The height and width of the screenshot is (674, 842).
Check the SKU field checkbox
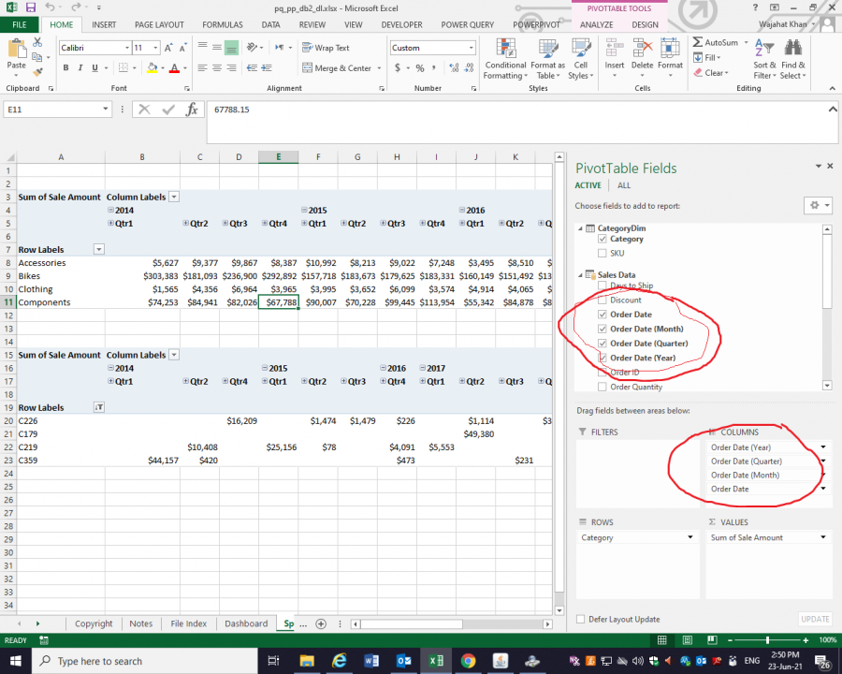point(602,253)
